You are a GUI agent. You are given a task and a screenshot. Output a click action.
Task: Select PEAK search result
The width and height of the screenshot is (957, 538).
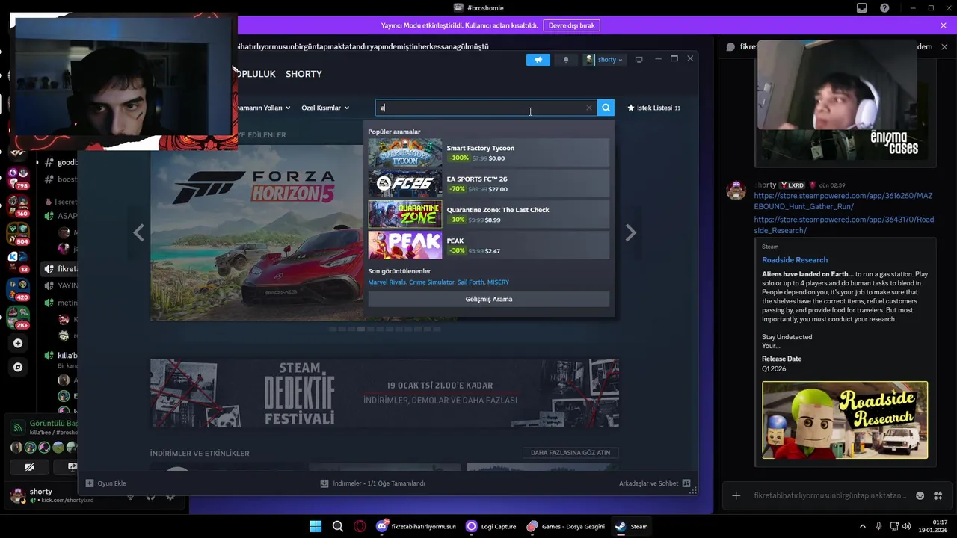pos(489,245)
